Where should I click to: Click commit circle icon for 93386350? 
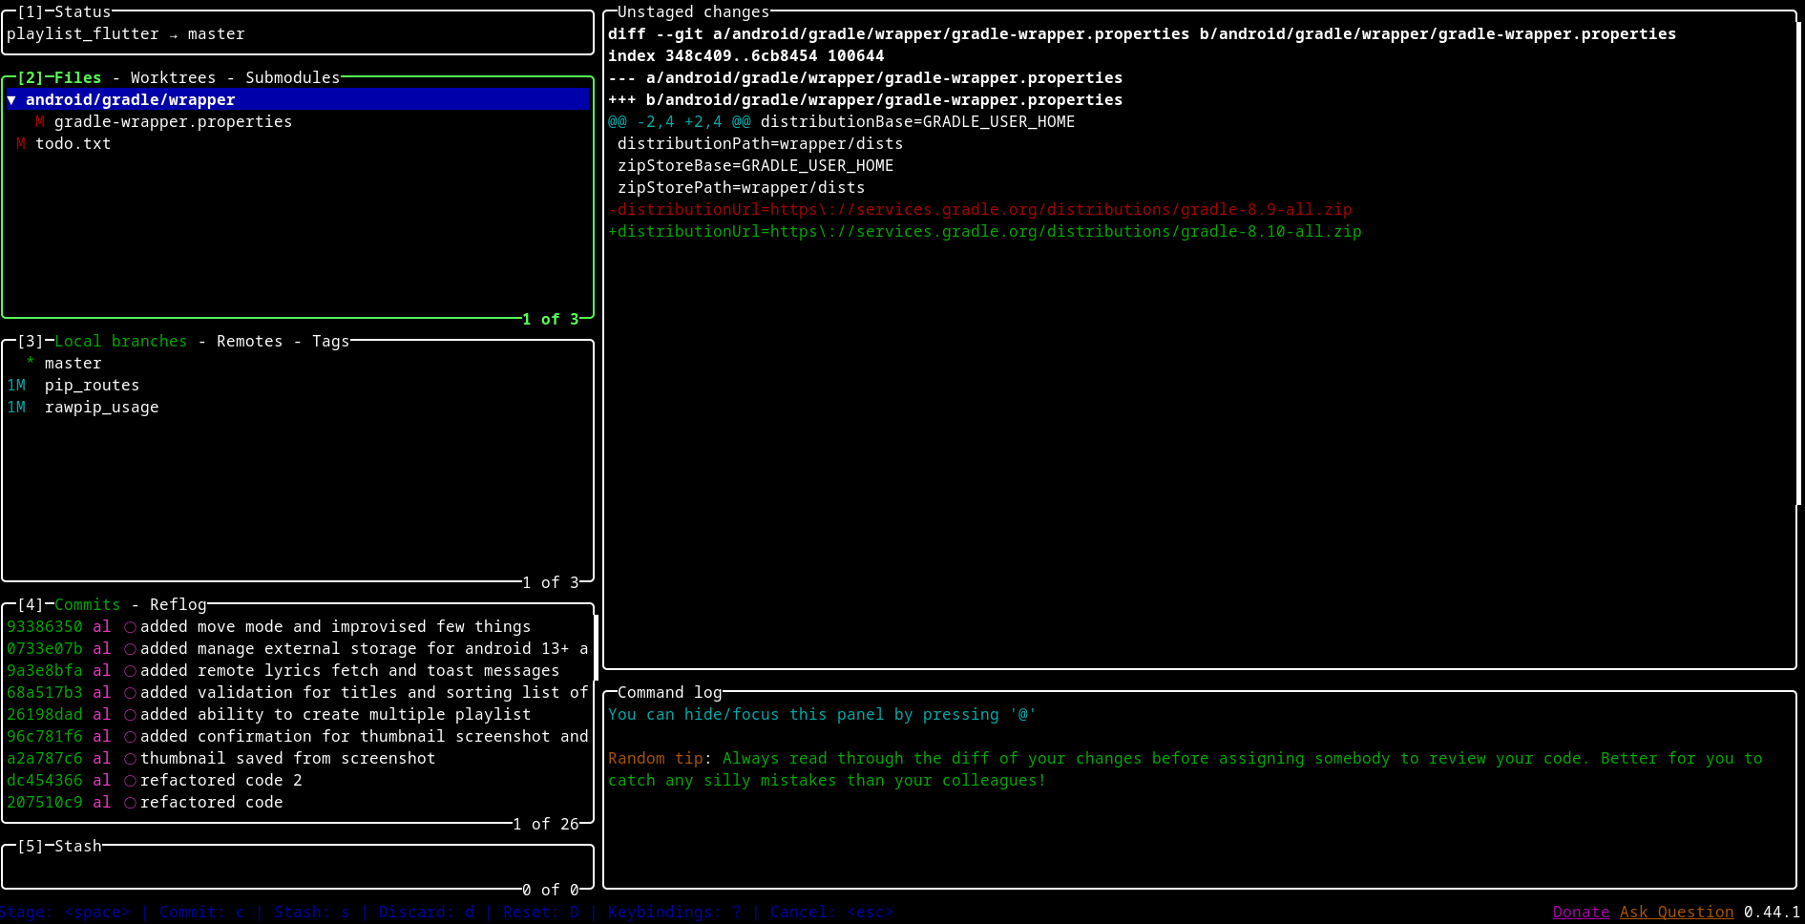coord(130,627)
